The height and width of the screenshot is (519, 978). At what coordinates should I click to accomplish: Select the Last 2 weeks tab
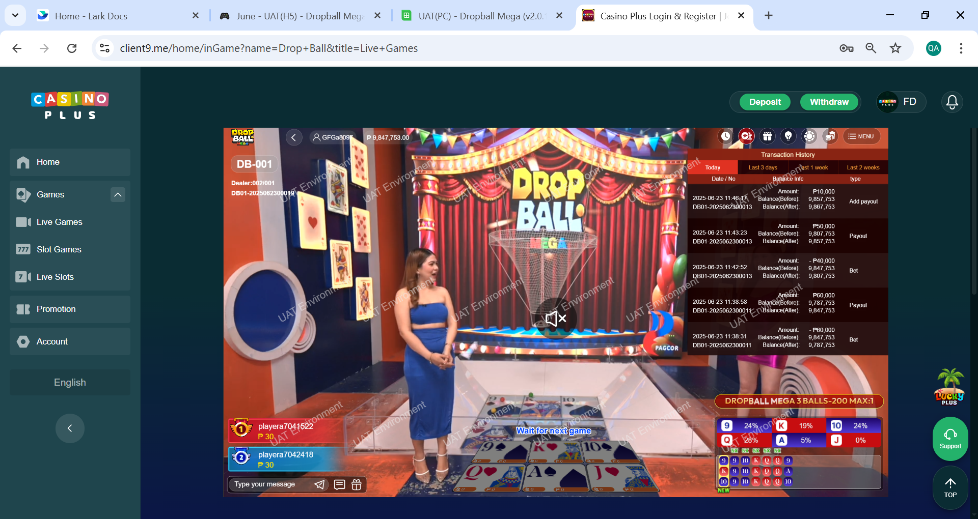click(863, 167)
